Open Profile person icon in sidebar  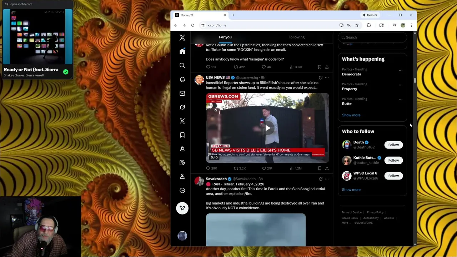click(x=182, y=176)
